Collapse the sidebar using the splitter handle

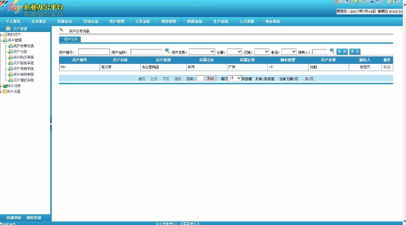point(51,124)
